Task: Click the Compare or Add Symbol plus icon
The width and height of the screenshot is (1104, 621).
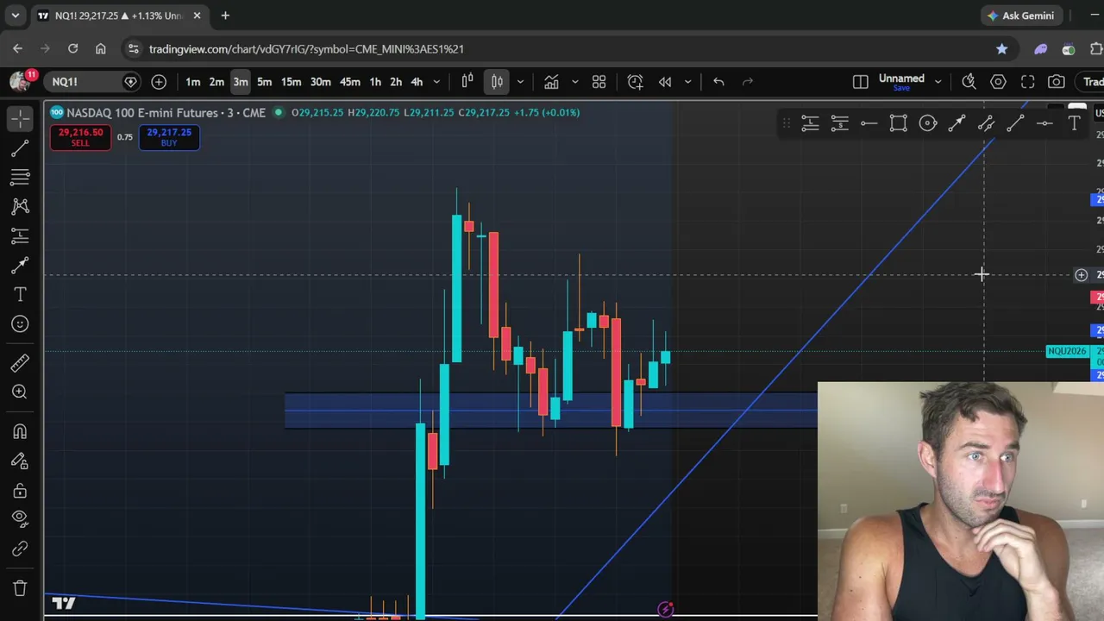Action: 159,82
